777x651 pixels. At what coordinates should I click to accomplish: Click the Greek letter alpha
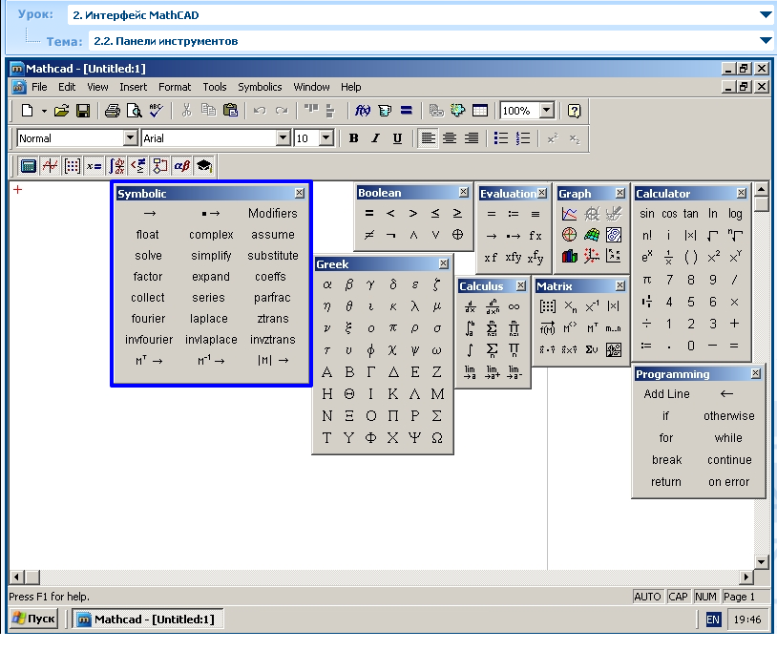(x=327, y=284)
